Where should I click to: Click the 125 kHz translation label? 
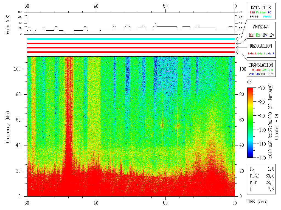(267, 70)
